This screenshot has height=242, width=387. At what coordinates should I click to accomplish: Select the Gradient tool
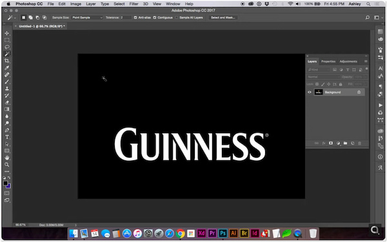click(7, 109)
